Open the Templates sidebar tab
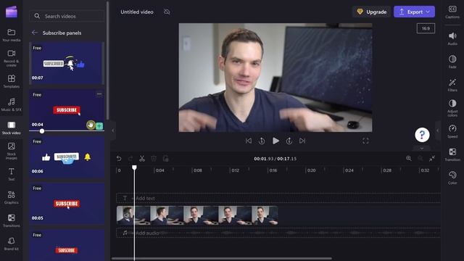 [12, 81]
